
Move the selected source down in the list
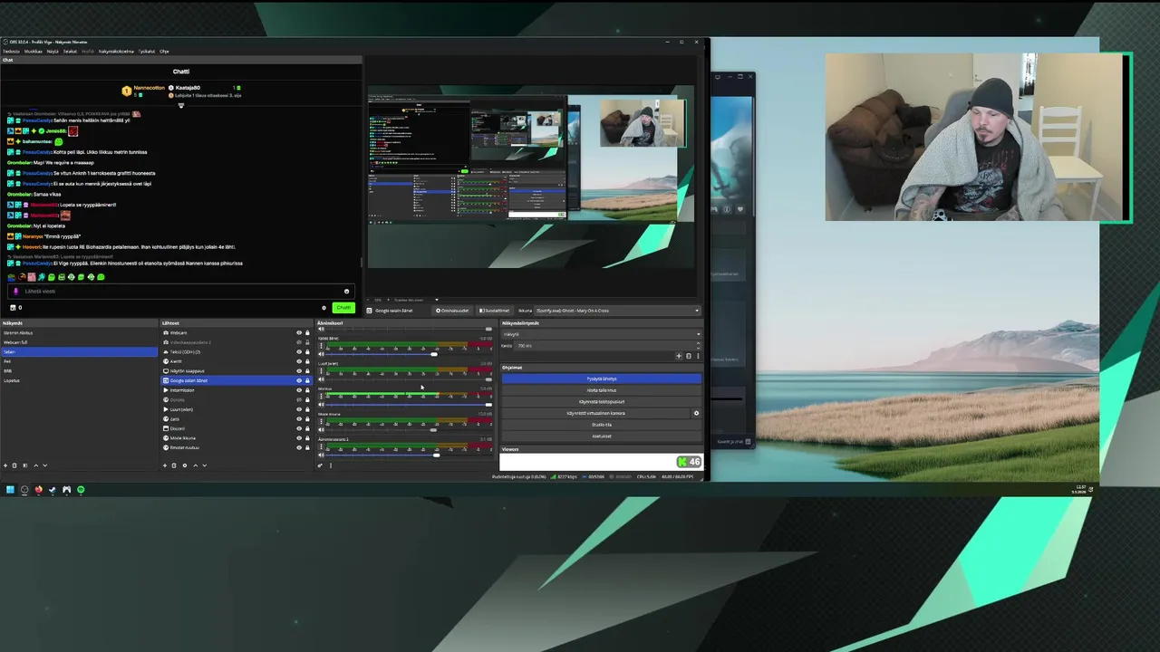(205, 465)
